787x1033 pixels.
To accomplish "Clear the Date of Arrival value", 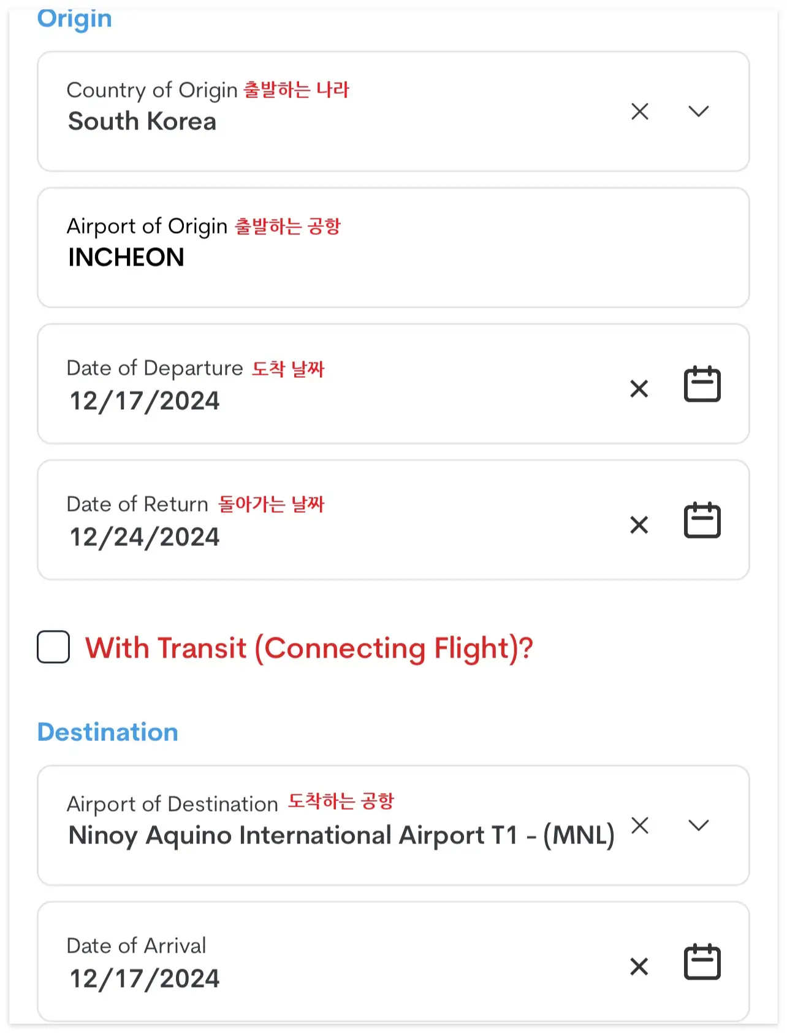I will point(639,966).
